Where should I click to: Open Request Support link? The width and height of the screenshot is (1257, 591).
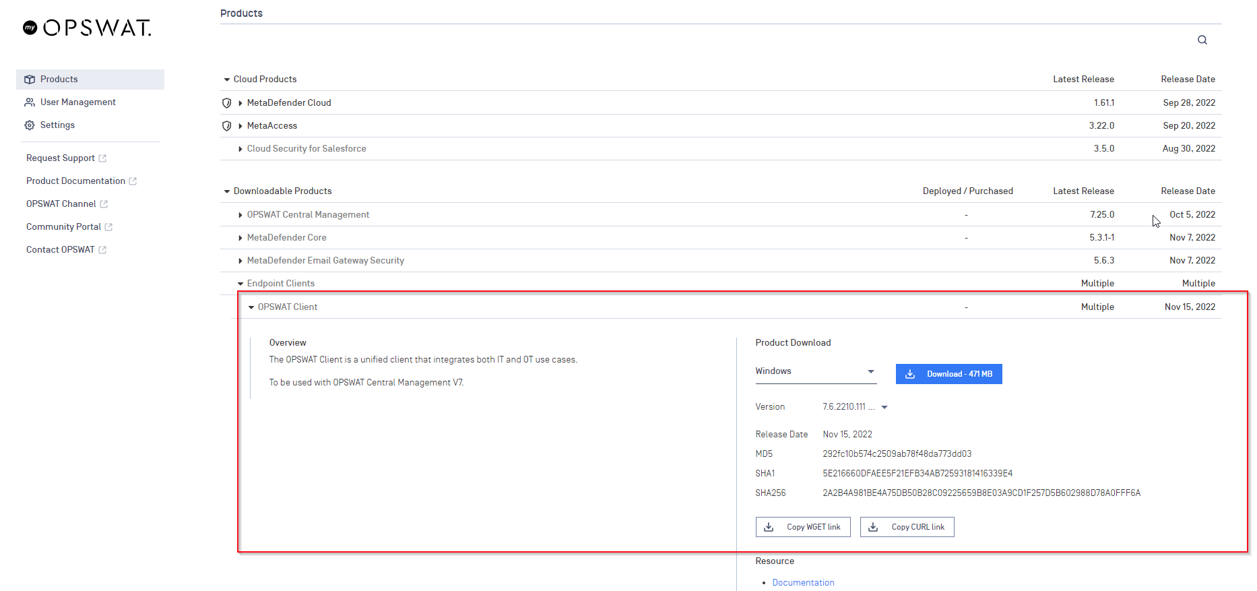tap(61, 158)
